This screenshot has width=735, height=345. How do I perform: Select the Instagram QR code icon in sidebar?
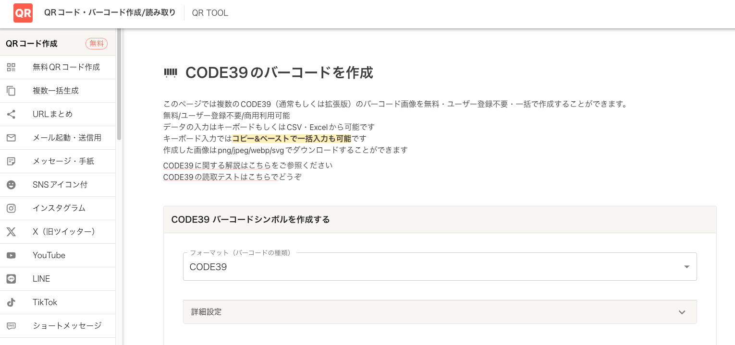point(11,208)
